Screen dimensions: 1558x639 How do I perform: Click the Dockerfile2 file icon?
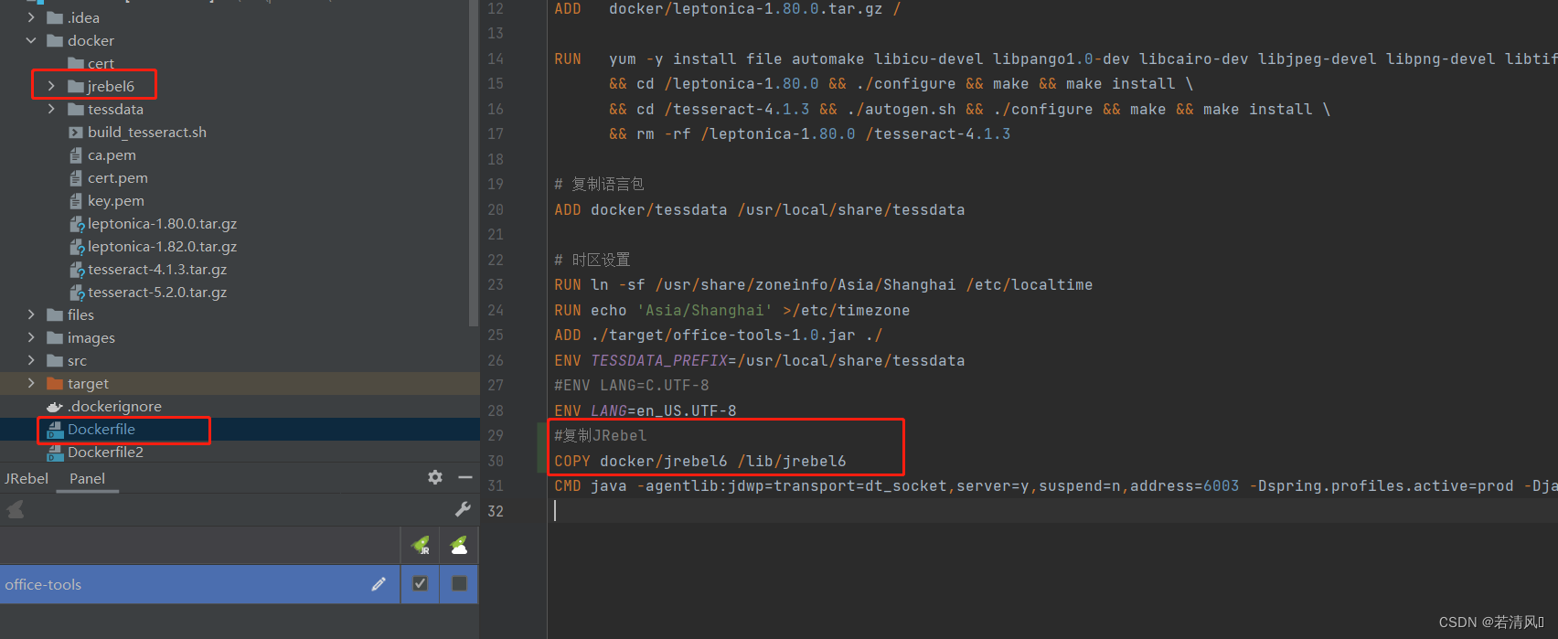pyautogui.click(x=55, y=453)
